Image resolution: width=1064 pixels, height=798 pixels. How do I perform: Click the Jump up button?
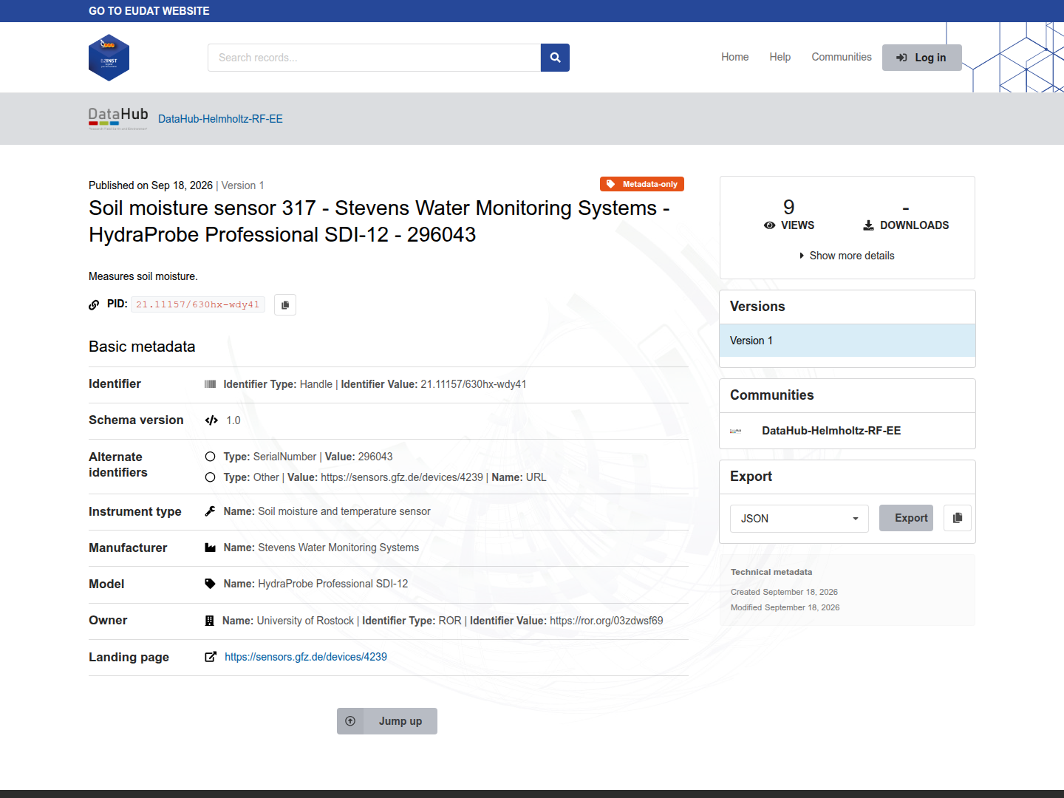point(387,721)
